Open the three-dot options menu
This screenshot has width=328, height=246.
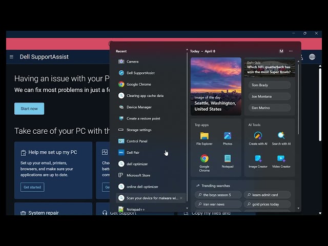point(291,51)
